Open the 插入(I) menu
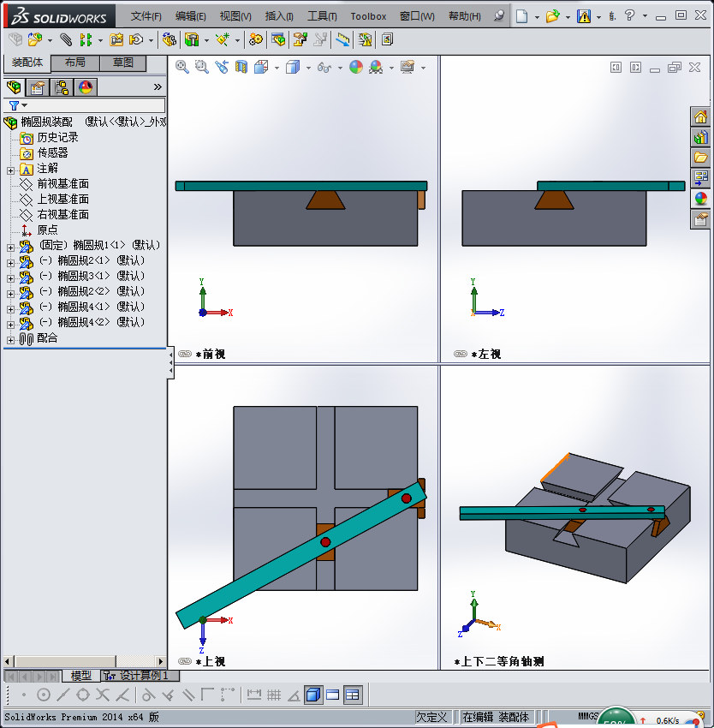 [279, 16]
